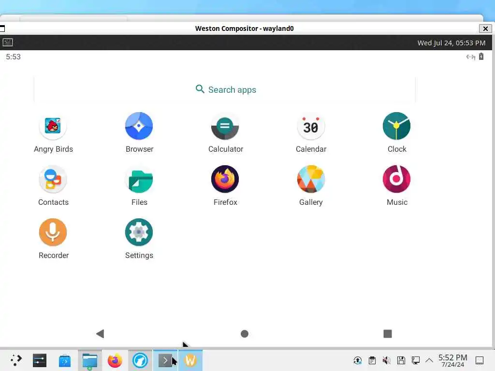Launch Firefox from the app drawer

click(225, 179)
